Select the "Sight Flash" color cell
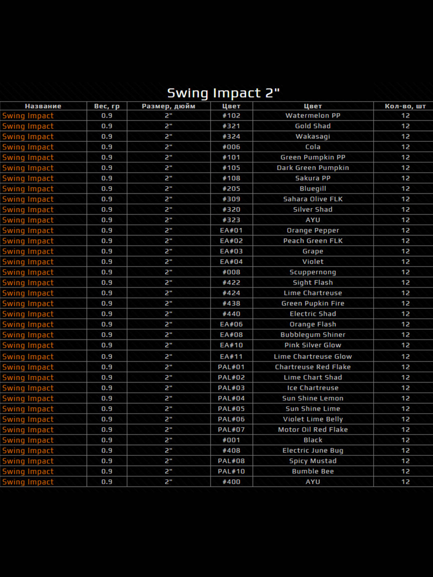Image resolution: width=433 pixels, height=577 pixels. pos(313,283)
